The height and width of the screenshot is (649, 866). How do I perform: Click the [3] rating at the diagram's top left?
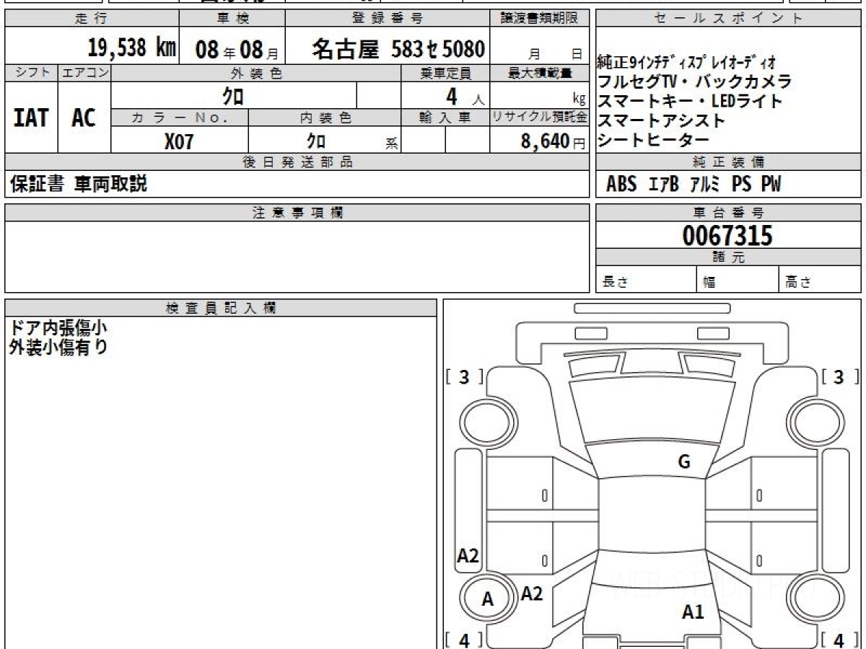click(464, 376)
